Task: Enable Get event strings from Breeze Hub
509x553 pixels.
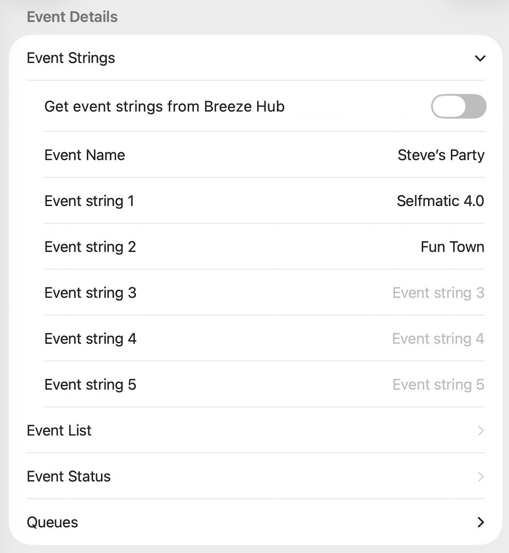Action: point(458,106)
